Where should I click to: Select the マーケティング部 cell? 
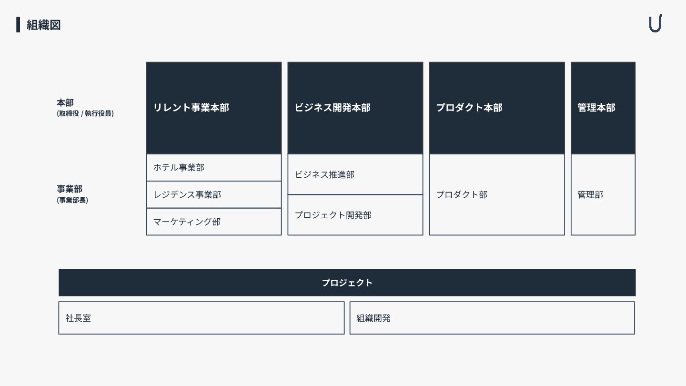(213, 222)
